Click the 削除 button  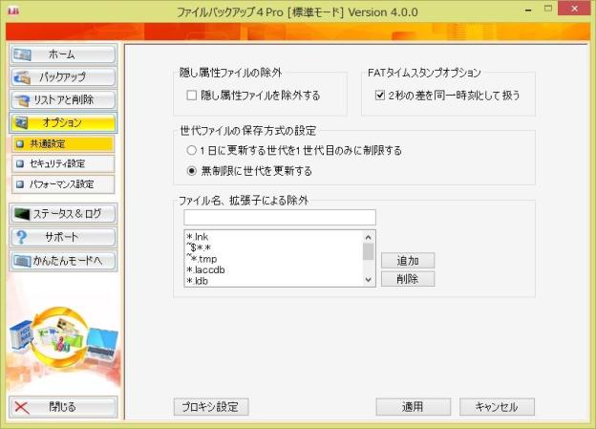(x=408, y=279)
